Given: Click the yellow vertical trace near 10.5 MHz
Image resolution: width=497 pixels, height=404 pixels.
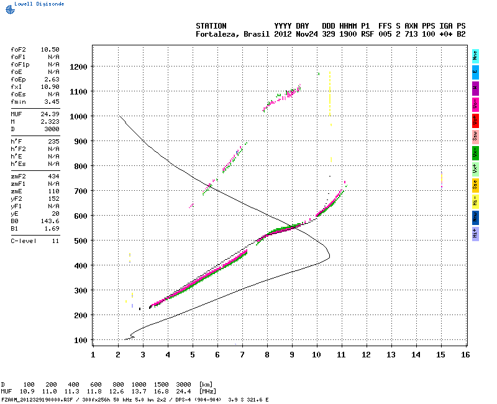Looking at the screenshot, I should tap(330, 94).
